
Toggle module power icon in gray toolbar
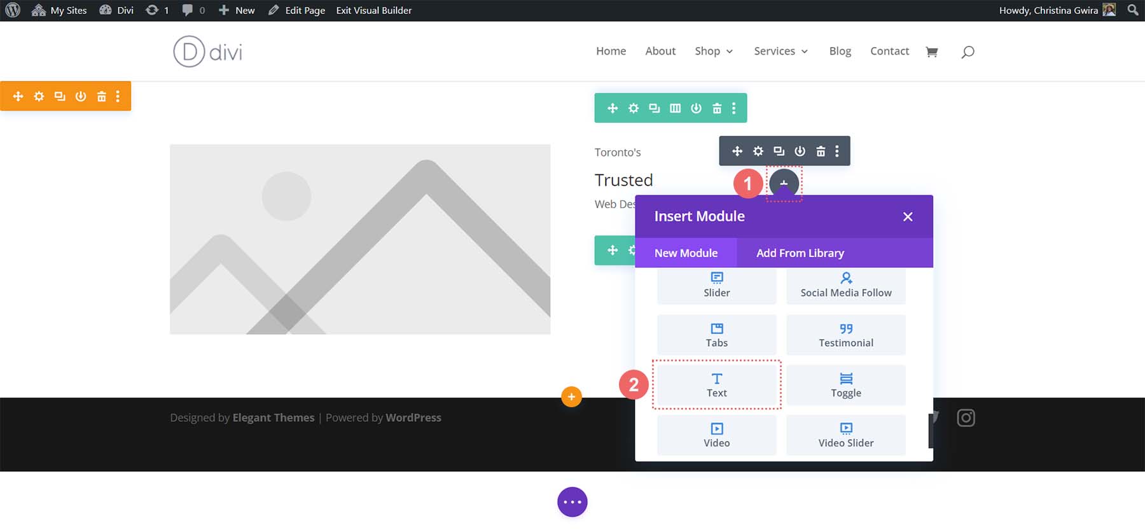point(800,151)
